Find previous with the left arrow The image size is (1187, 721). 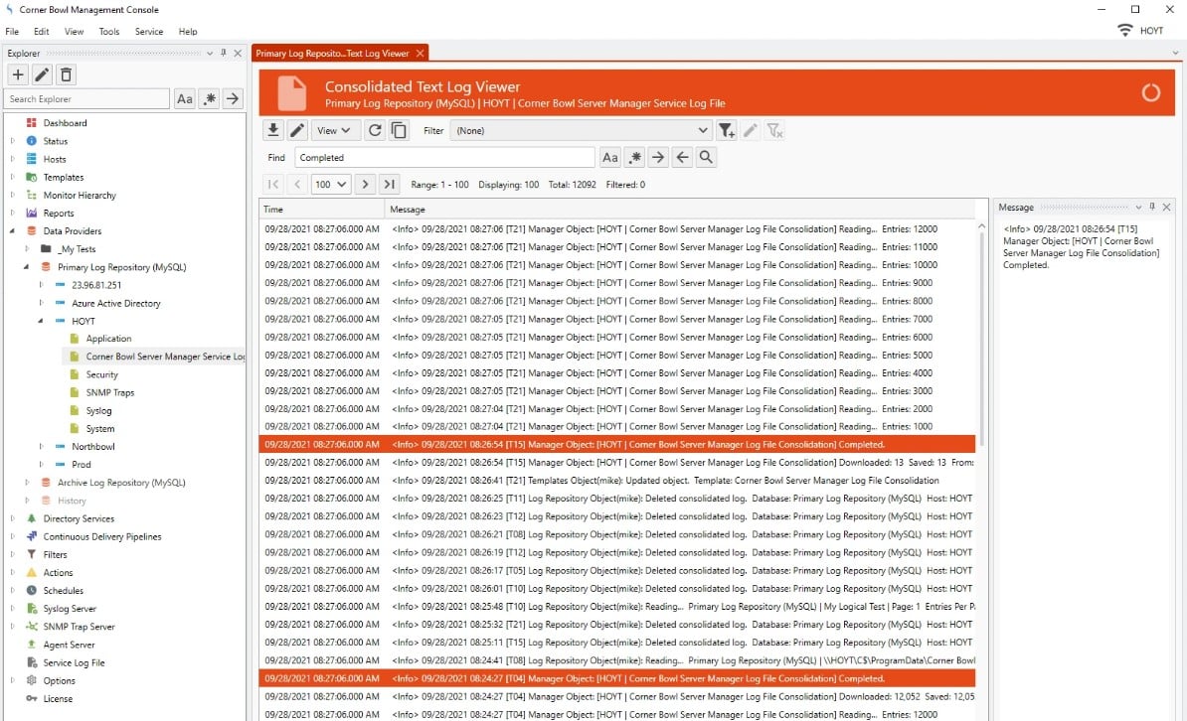[682, 157]
